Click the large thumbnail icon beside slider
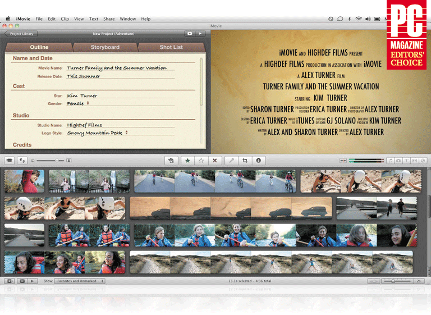431x315 pixels. click(69, 161)
